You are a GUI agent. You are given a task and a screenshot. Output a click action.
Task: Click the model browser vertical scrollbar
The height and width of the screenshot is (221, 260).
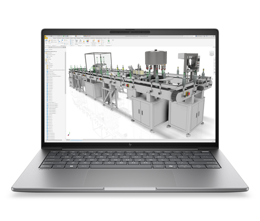pyautogui.click(x=66, y=73)
